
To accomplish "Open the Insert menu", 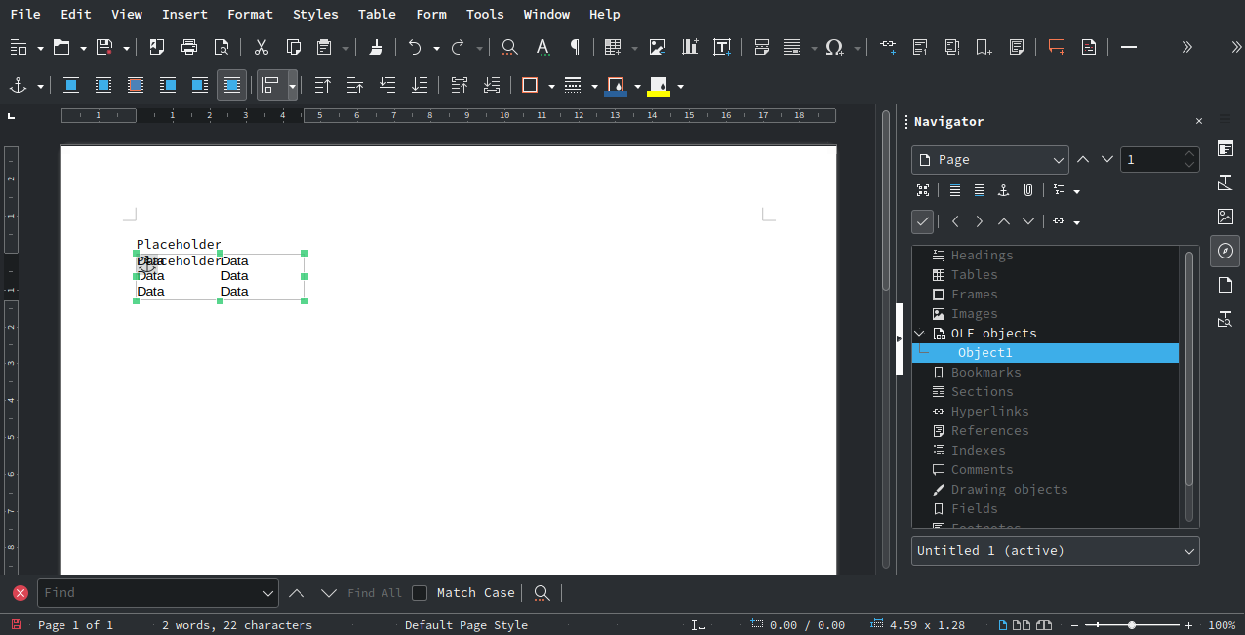I will 184,14.
